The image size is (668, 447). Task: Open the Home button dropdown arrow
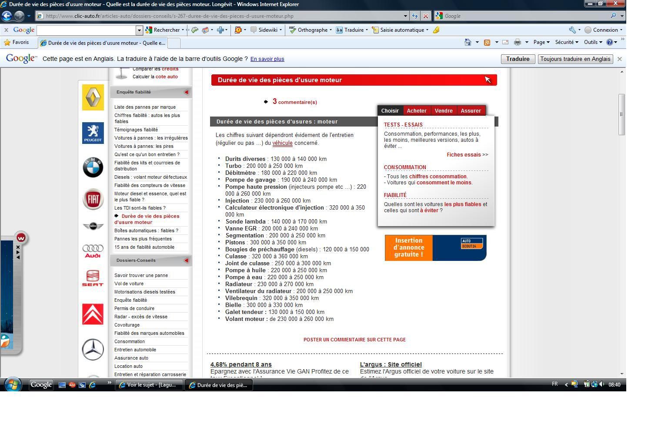click(477, 42)
